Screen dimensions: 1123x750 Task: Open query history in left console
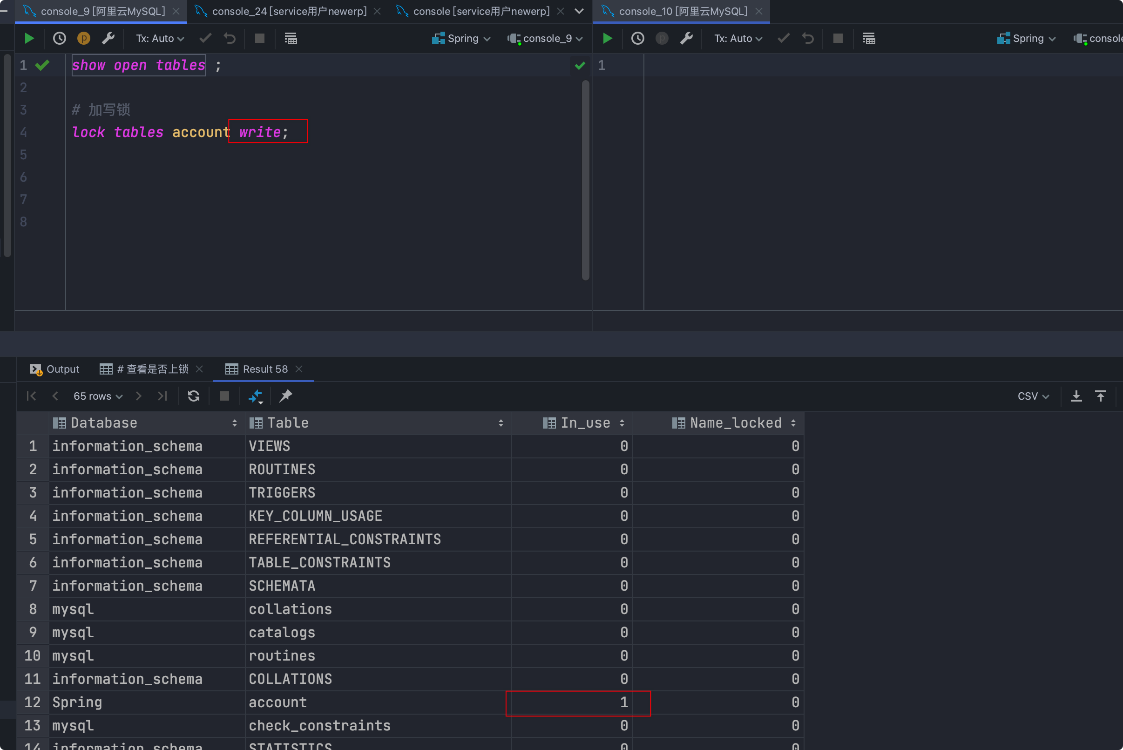[x=59, y=38]
